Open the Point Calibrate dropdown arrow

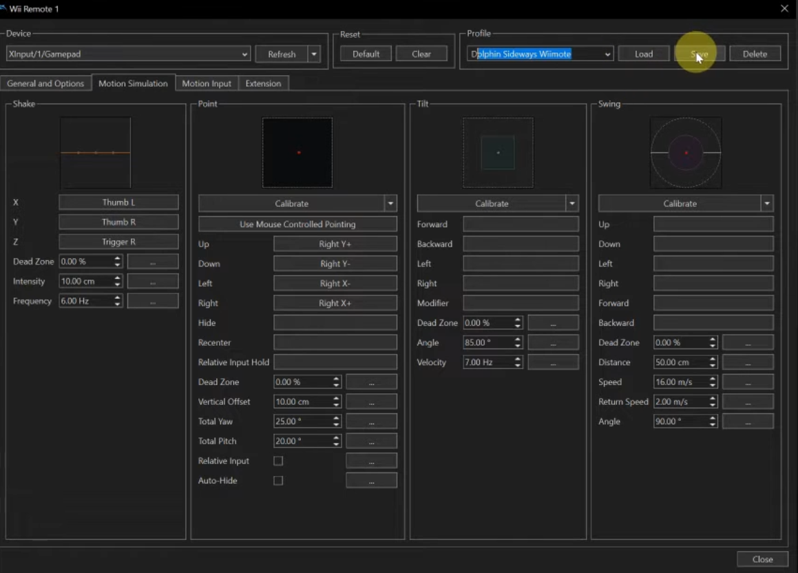click(x=391, y=204)
